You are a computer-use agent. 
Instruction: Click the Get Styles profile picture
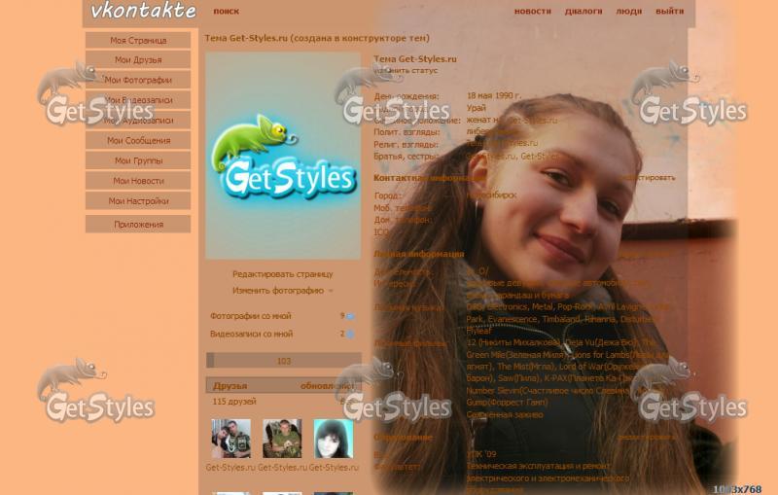click(283, 156)
